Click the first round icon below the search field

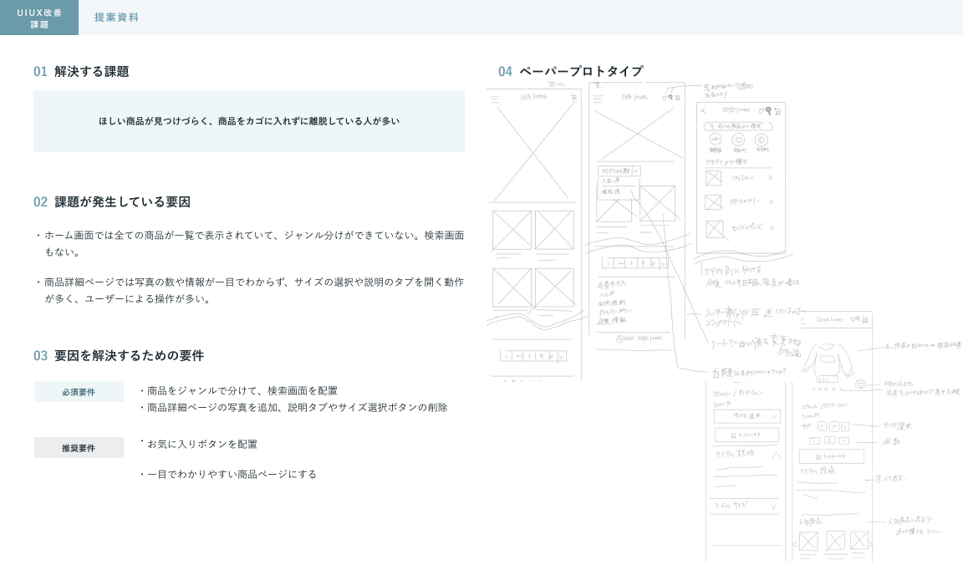coord(716,140)
